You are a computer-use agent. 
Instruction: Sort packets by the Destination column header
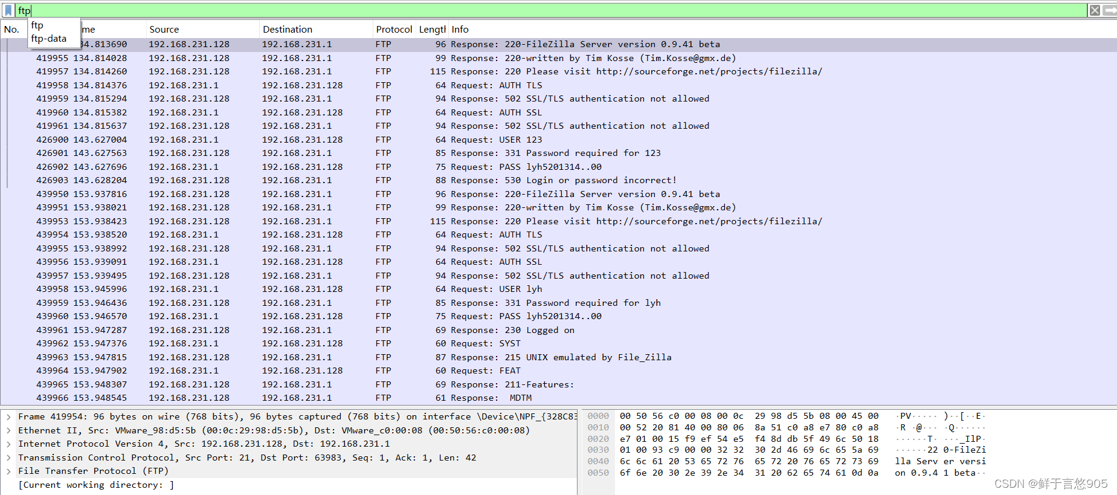[316, 29]
